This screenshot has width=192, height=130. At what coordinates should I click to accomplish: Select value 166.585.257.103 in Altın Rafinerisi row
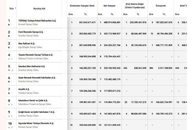coord(87,68)
